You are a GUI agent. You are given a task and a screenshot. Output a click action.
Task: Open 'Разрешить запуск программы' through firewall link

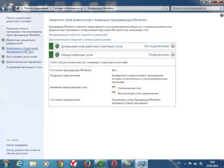tap(24, 32)
